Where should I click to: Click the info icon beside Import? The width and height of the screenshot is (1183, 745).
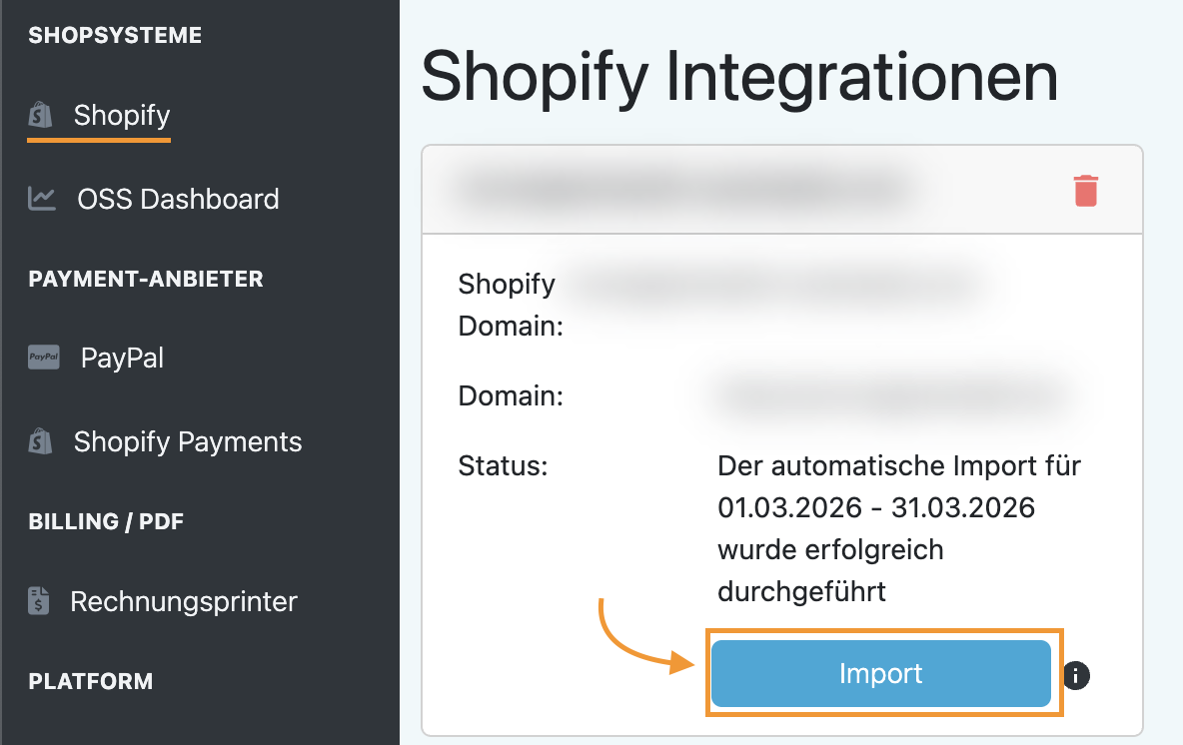(1076, 675)
